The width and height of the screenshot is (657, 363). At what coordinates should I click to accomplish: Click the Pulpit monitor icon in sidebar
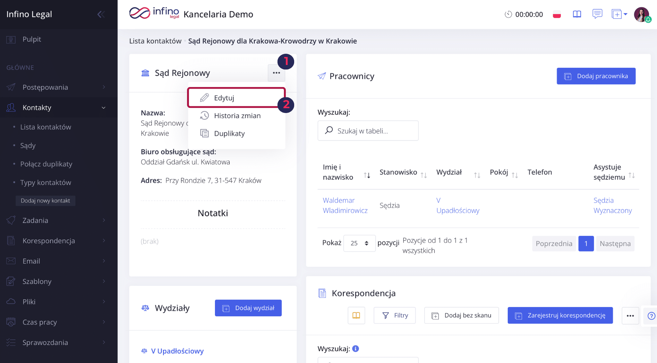point(11,39)
